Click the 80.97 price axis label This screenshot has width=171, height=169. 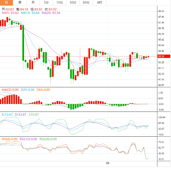point(161,85)
